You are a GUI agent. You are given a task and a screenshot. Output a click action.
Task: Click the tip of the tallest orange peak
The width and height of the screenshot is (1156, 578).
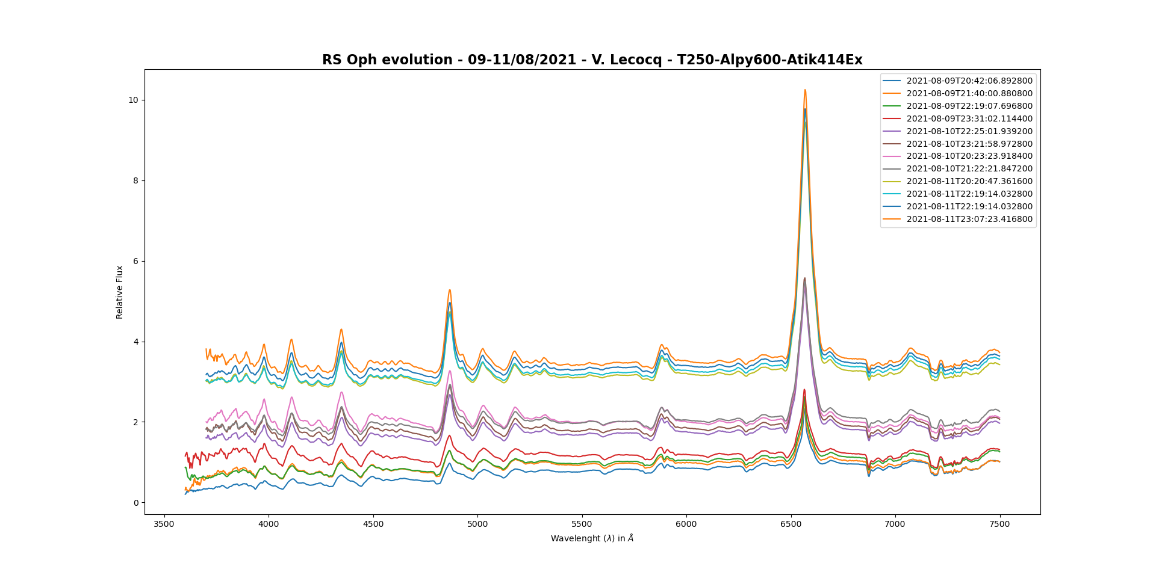(804, 90)
